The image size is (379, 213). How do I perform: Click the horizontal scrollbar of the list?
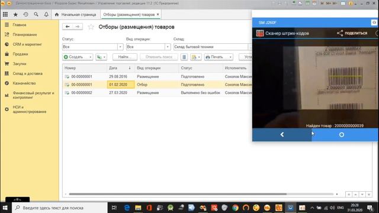178,194
